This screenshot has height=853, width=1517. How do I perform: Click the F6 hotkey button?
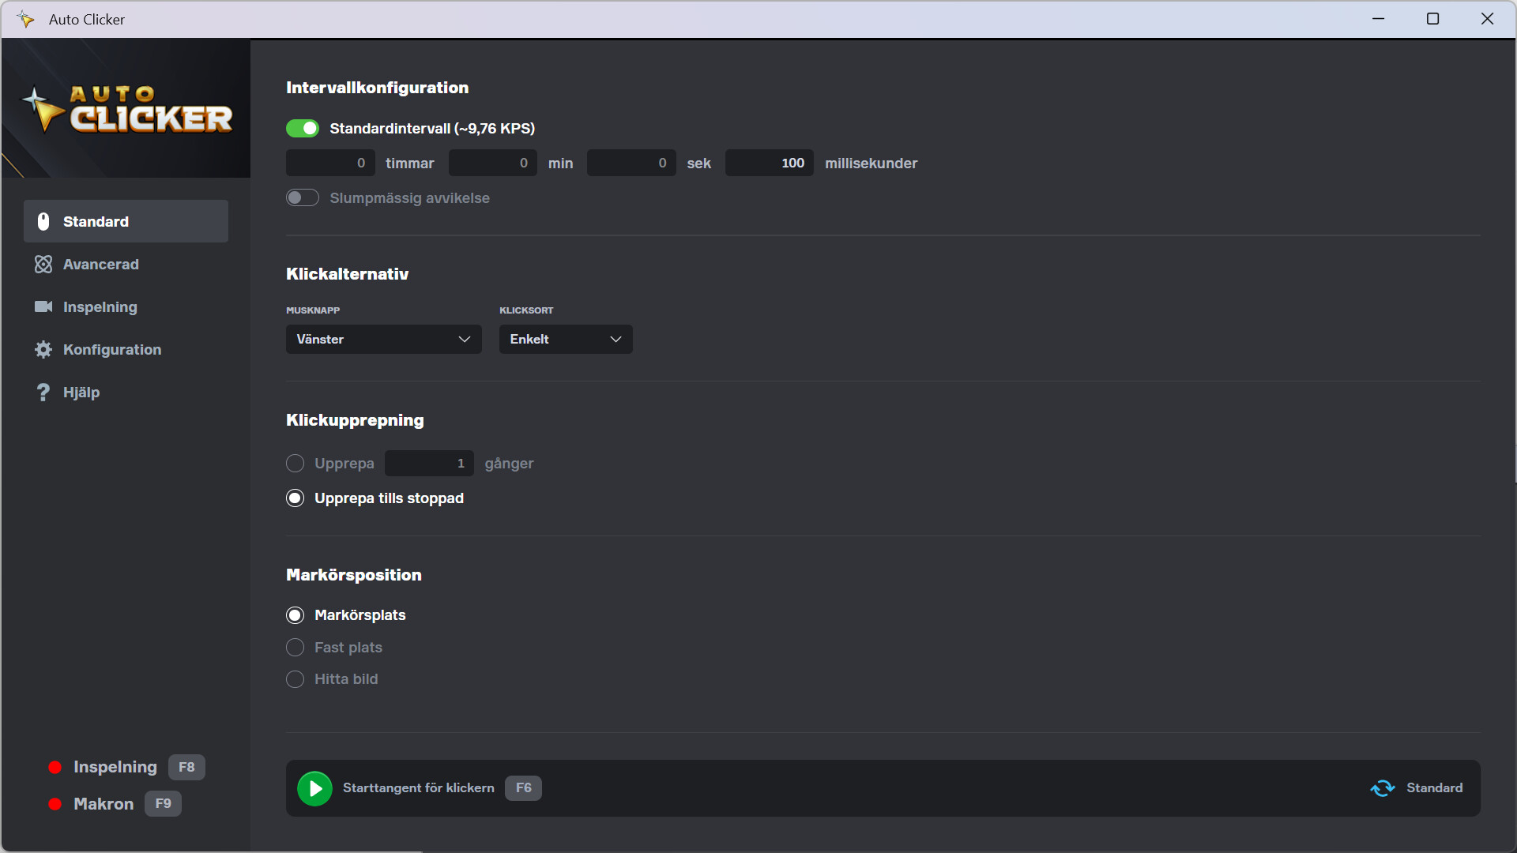(523, 788)
